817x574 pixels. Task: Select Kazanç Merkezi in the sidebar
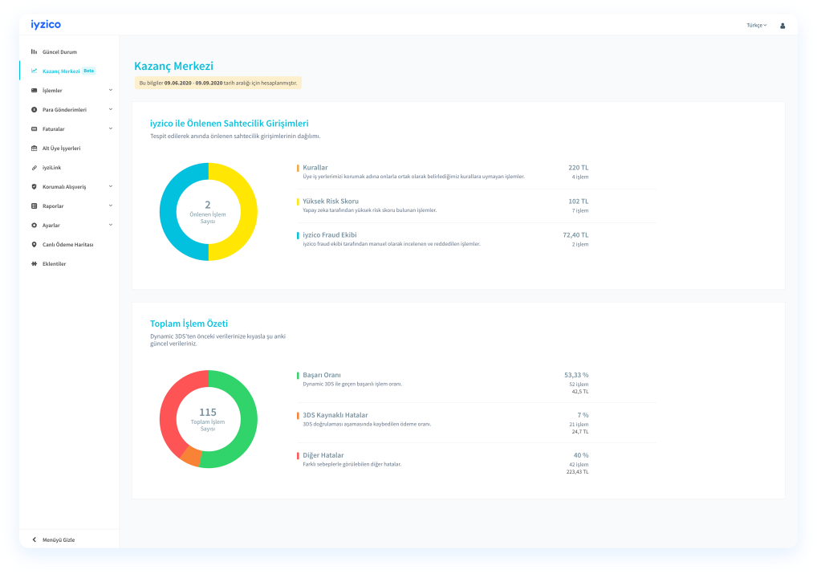(69, 71)
